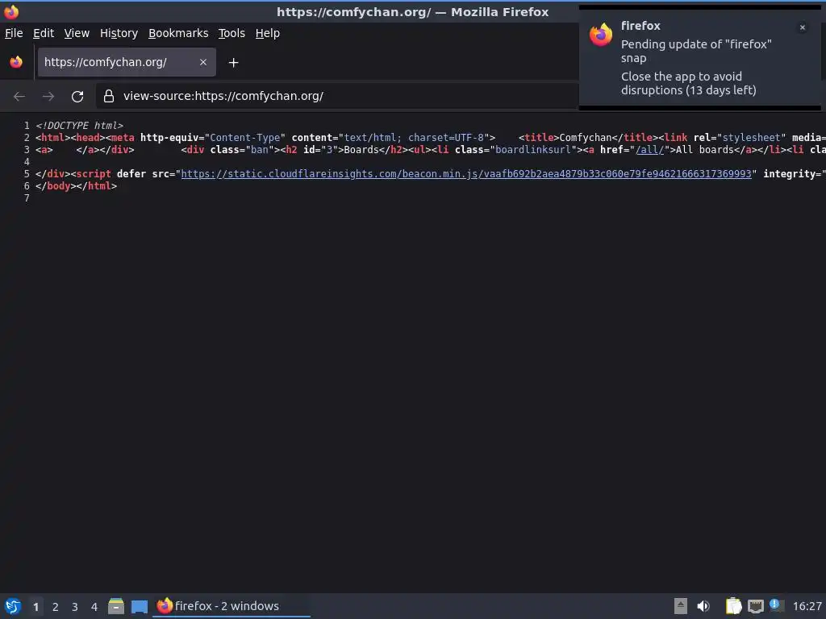
Task: Dismiss the firefox snap notification
Action: [803, 27]
